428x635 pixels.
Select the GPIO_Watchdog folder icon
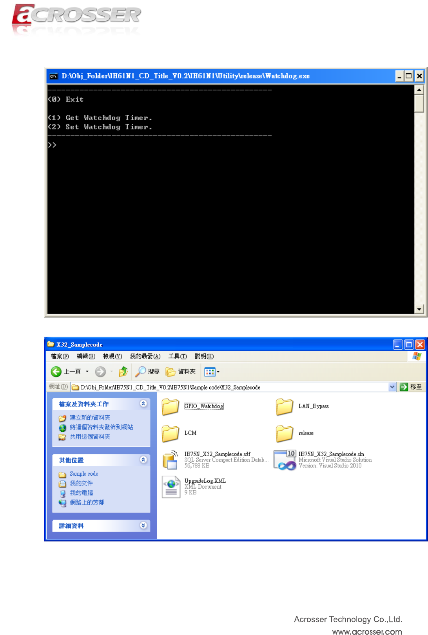(170, 406)
